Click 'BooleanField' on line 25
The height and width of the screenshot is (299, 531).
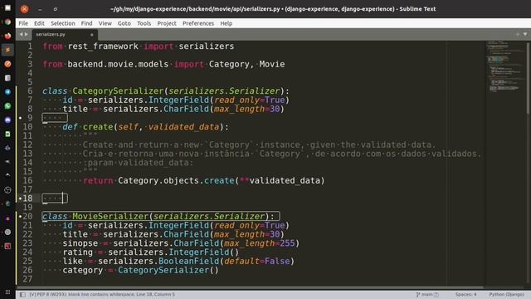coord(188,262)
